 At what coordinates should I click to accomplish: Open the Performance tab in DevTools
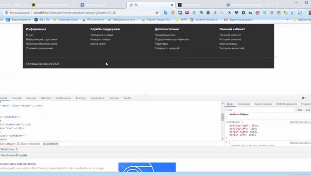pyautogui.click(x=64, y=98)
